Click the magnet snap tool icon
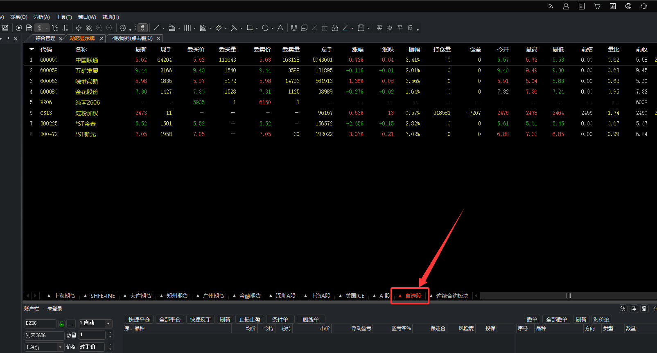The image size is (657, 353). point(294,28)
